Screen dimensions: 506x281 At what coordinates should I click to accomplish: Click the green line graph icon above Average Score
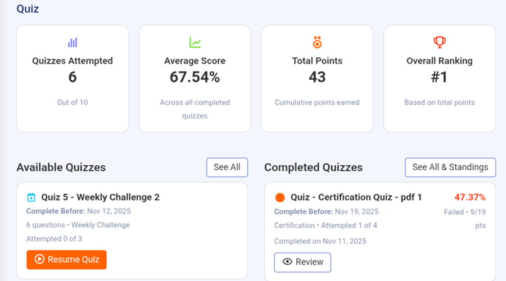[195, 42]
